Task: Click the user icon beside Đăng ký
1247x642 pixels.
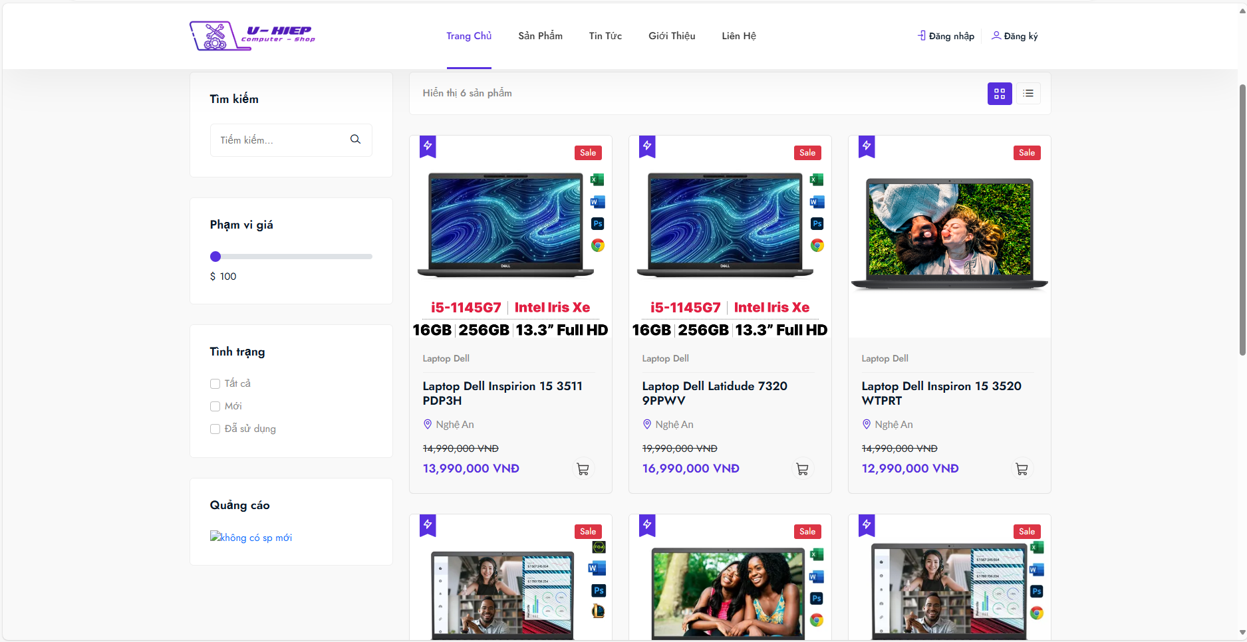Action: coord(996,35)
